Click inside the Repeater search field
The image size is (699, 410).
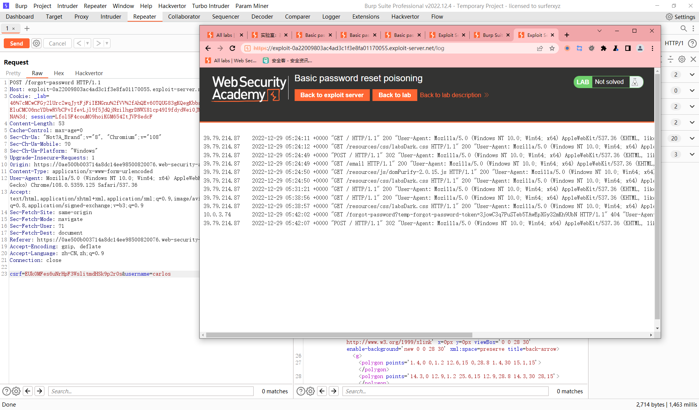pos(151,391)
